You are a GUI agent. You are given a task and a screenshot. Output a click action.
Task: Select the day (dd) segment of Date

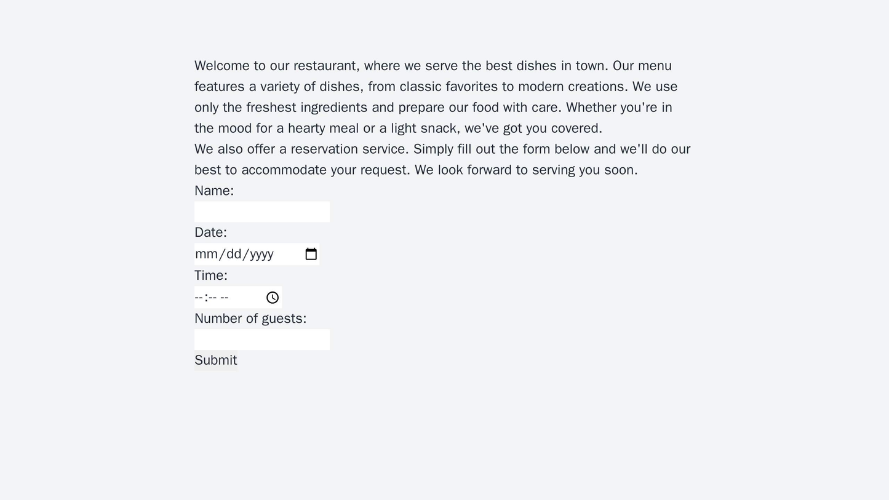tap(234, 254)
